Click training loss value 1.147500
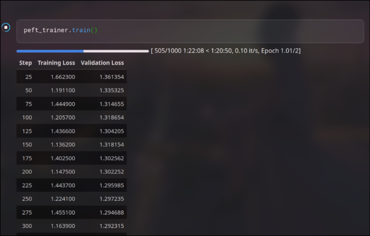The width and height of the screenshot is (370, 236). (63, 172)
